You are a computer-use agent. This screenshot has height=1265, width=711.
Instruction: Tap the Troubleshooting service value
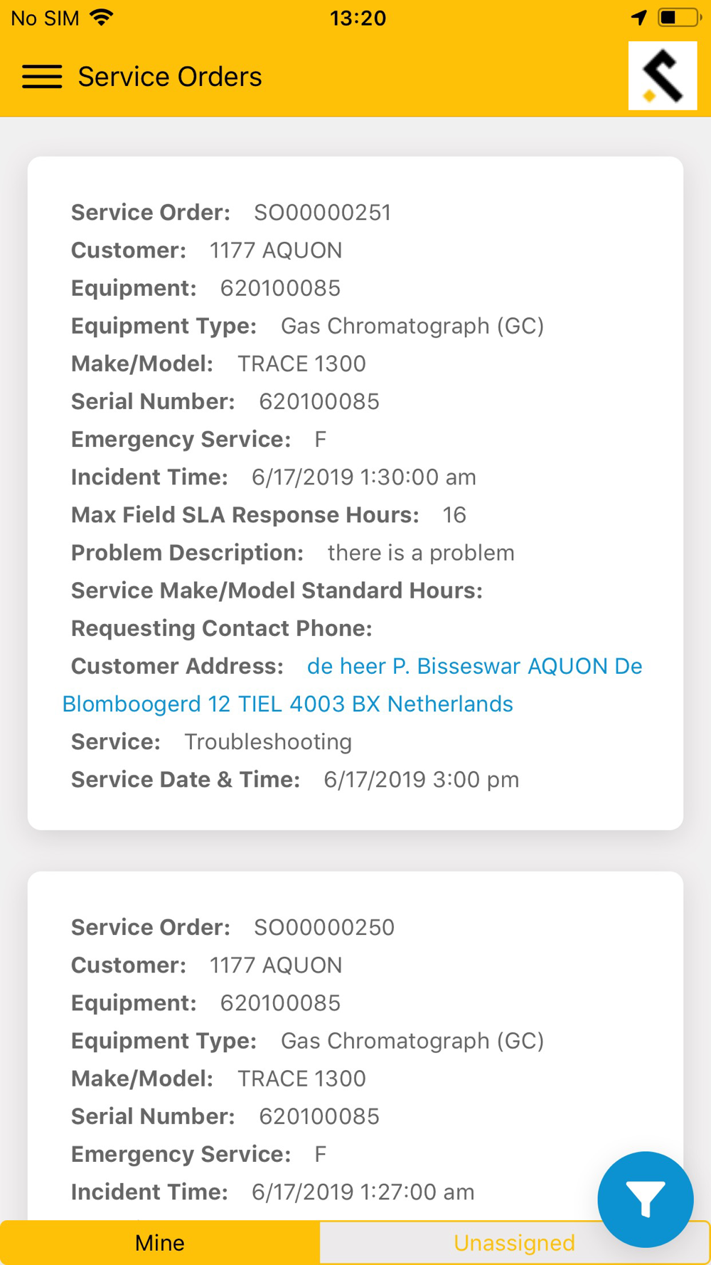(x=268, y=742)
